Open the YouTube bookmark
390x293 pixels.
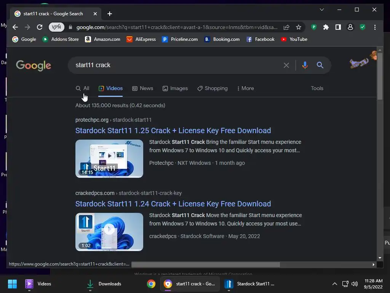(294, 39)
